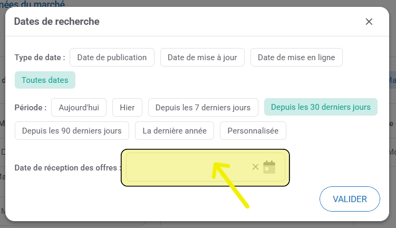Select the Hier period
Screen dimensions: 396x228
pos(127,107)
